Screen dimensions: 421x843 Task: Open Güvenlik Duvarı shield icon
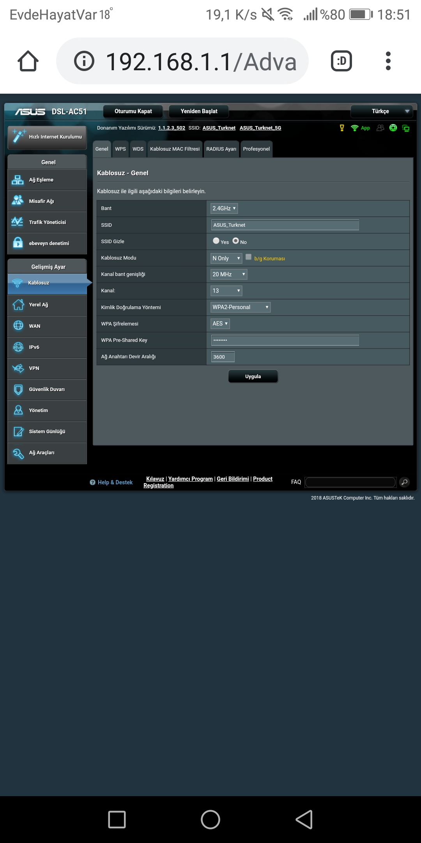pyautogui.click(x=18, y=389)
